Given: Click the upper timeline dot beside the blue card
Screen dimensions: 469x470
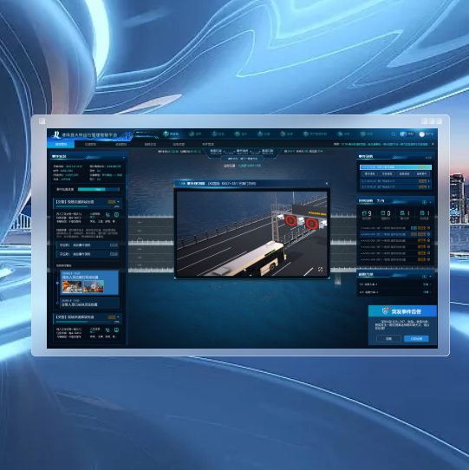Looking at the screenshot, I should tap(57, 283).
